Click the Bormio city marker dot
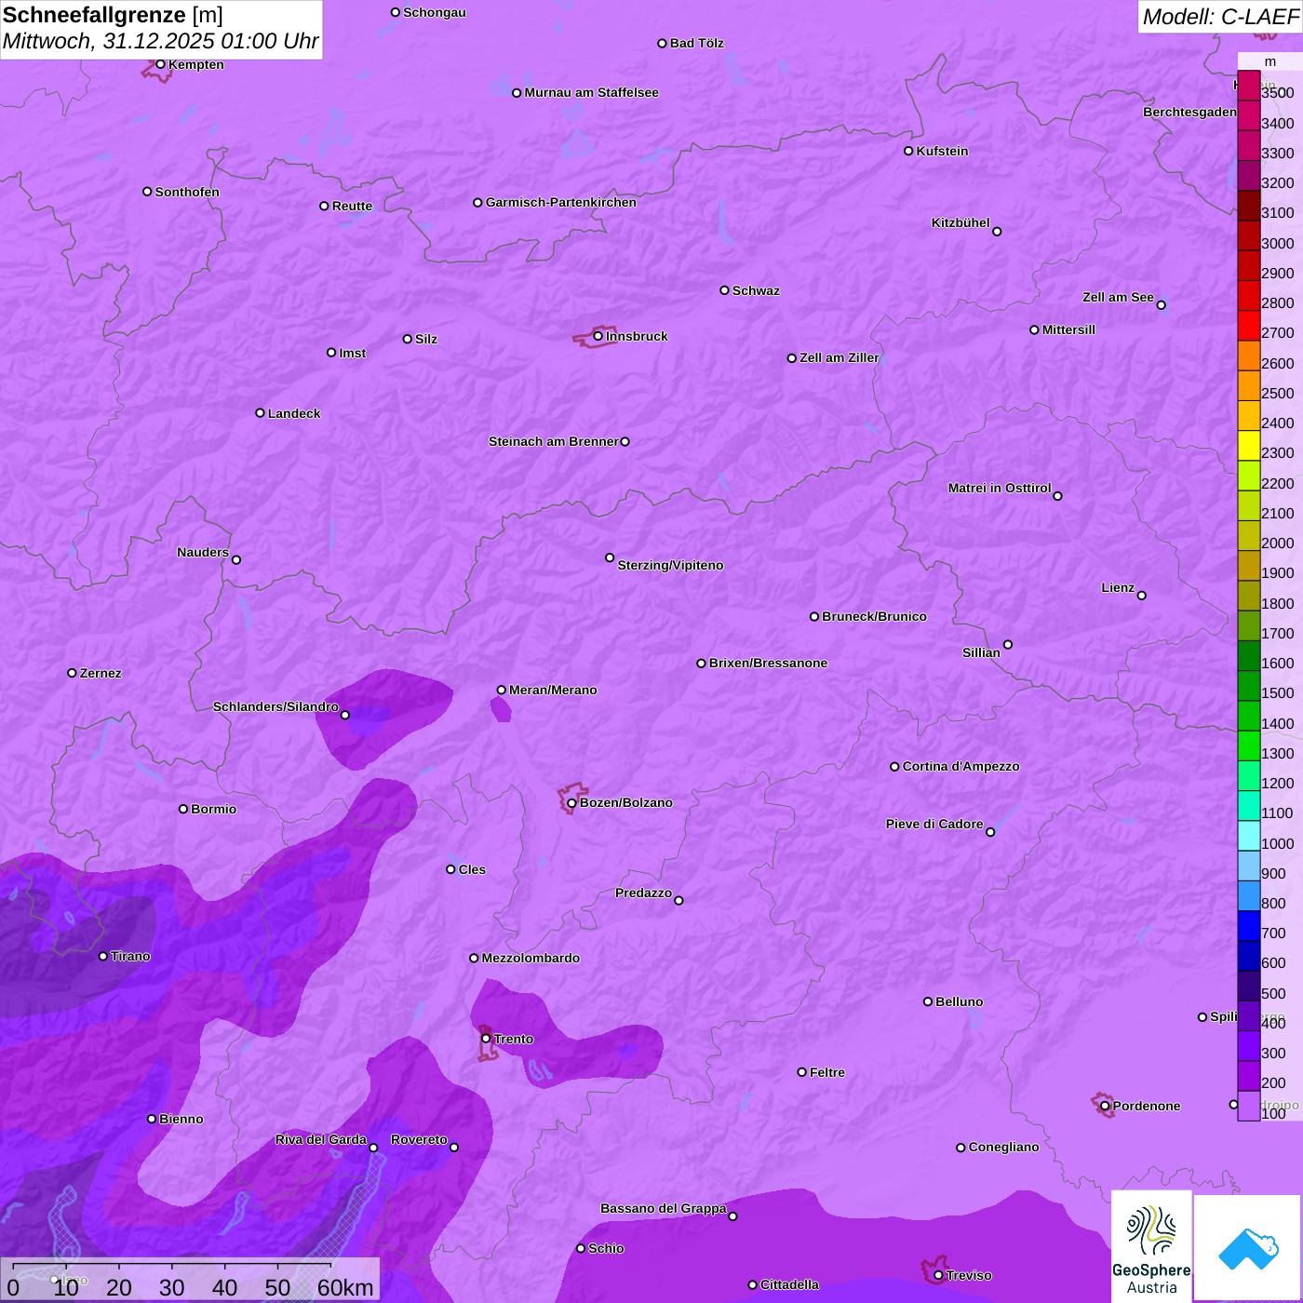This screenshot has height=1303, width=1303. pyautogui.click(x=183, y=809)
